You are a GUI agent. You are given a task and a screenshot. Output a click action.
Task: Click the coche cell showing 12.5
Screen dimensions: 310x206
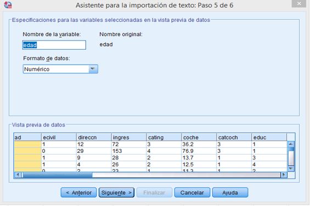click(199, 164)
